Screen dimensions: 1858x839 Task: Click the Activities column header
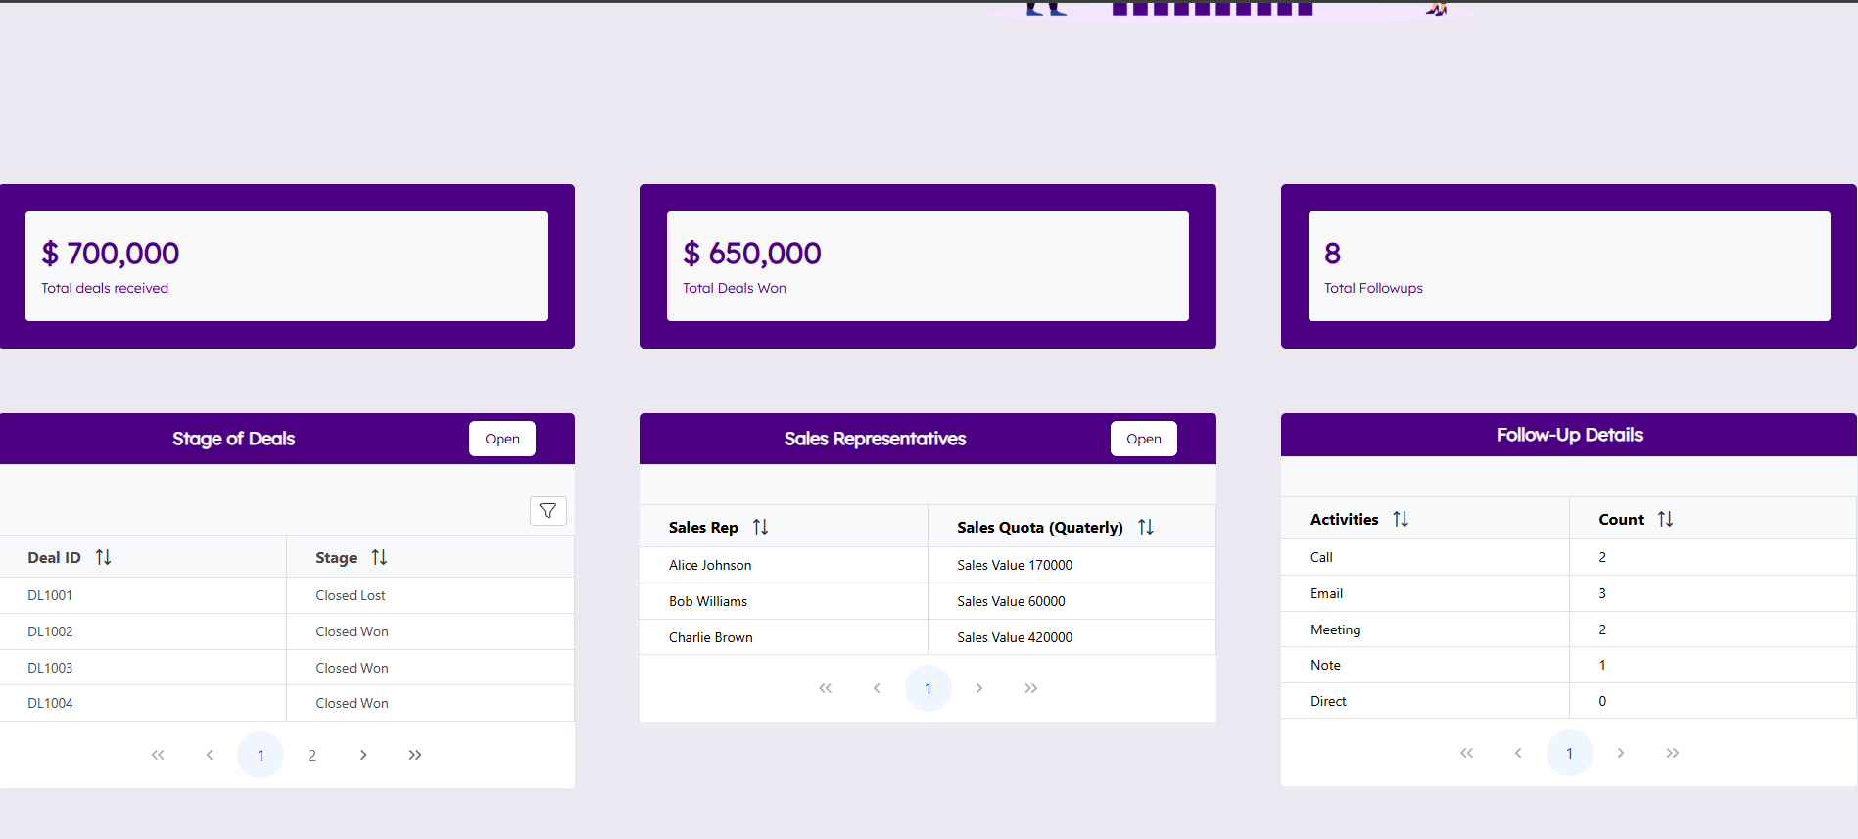[x=1425, y=519]
